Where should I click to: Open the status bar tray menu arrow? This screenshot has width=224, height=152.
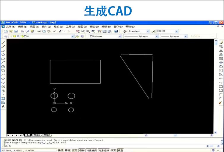pyautogui.click(x=218, y=151)
